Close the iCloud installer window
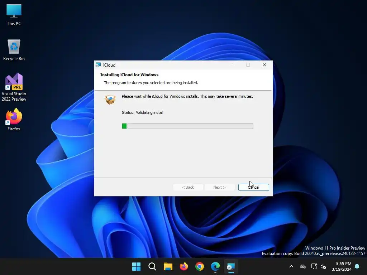 tap(264, 65)
